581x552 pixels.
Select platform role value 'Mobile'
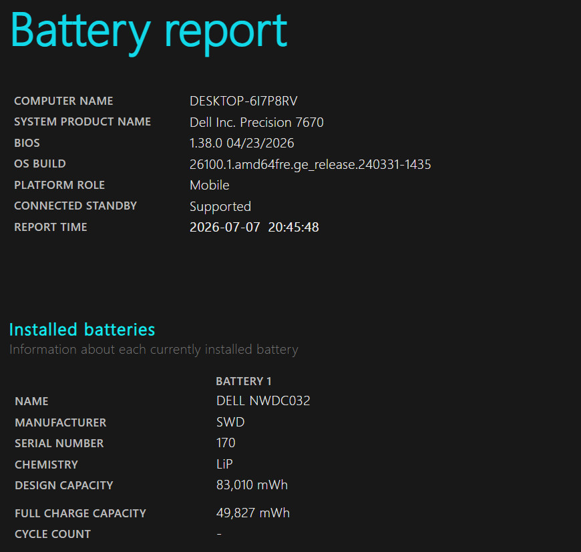coord(209,185)
